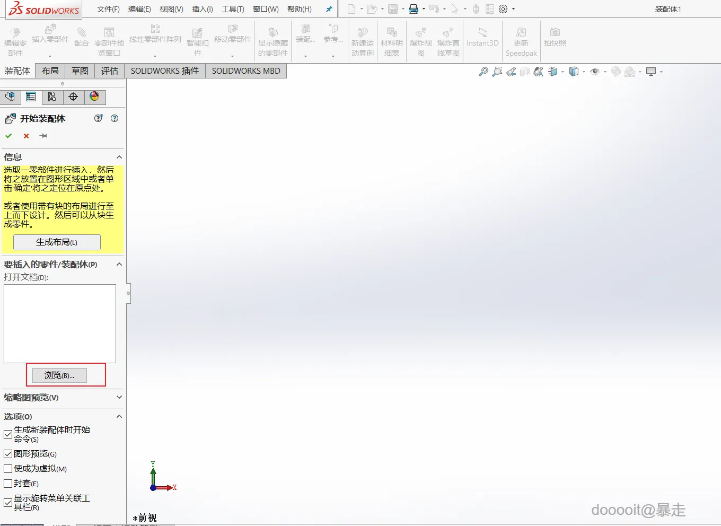This screenshot has width=721, height=526.
Task: Switch to the 草图 tab
Action: [x=80, y=71]
